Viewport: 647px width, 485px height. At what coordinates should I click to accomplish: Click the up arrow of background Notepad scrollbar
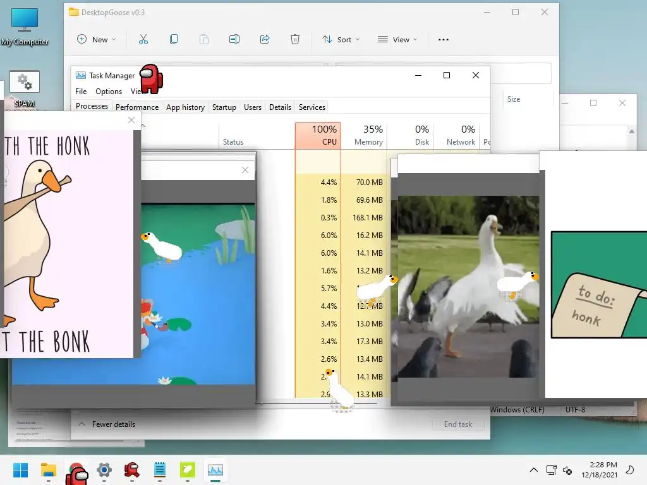[x=632, y=131]
